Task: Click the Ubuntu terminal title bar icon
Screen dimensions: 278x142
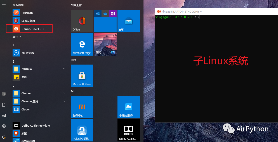Action: [x=159, y=12]
